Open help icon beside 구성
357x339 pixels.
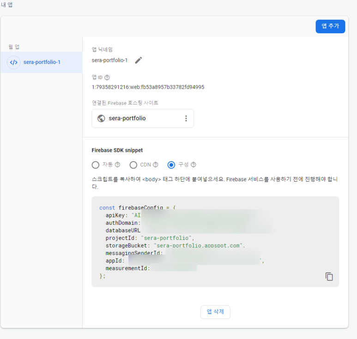pyautogui.click(x=194, y=165)
